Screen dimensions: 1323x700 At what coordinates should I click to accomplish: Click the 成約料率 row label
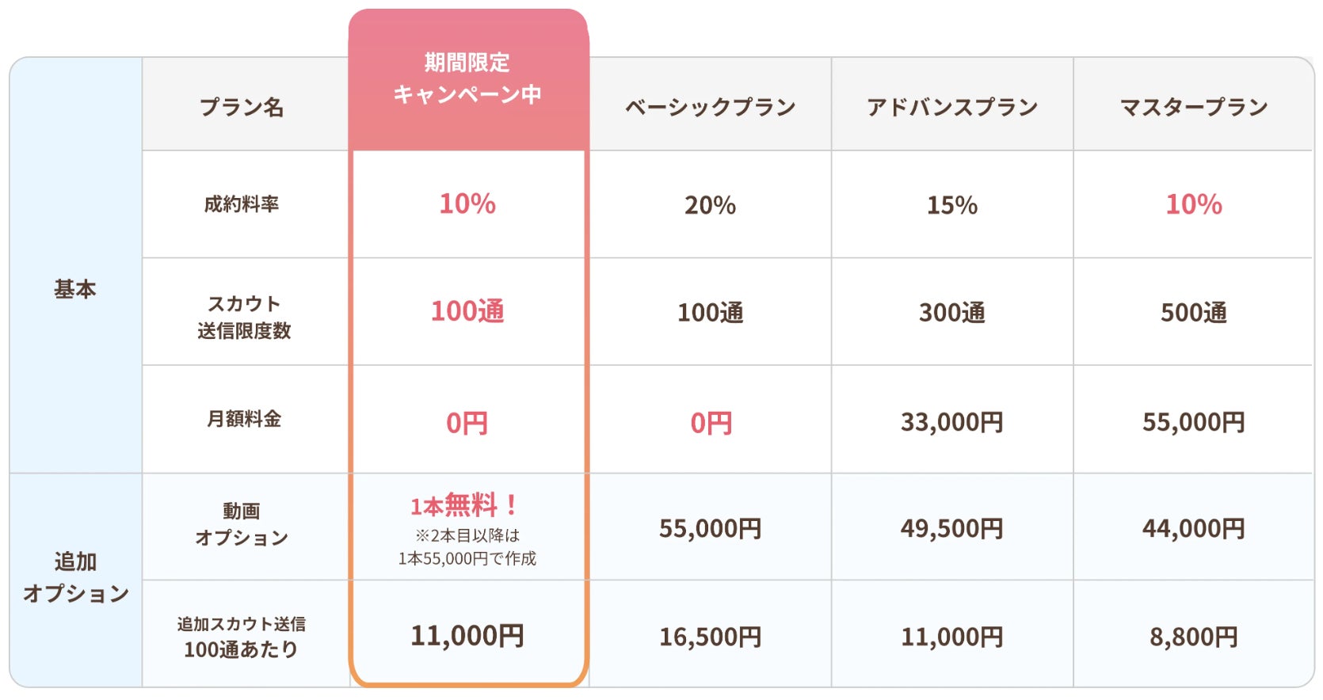(x=242, y=204)
